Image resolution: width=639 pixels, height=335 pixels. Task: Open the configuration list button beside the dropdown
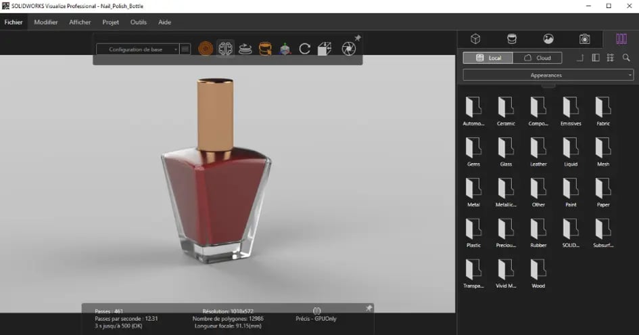[185, 49]
